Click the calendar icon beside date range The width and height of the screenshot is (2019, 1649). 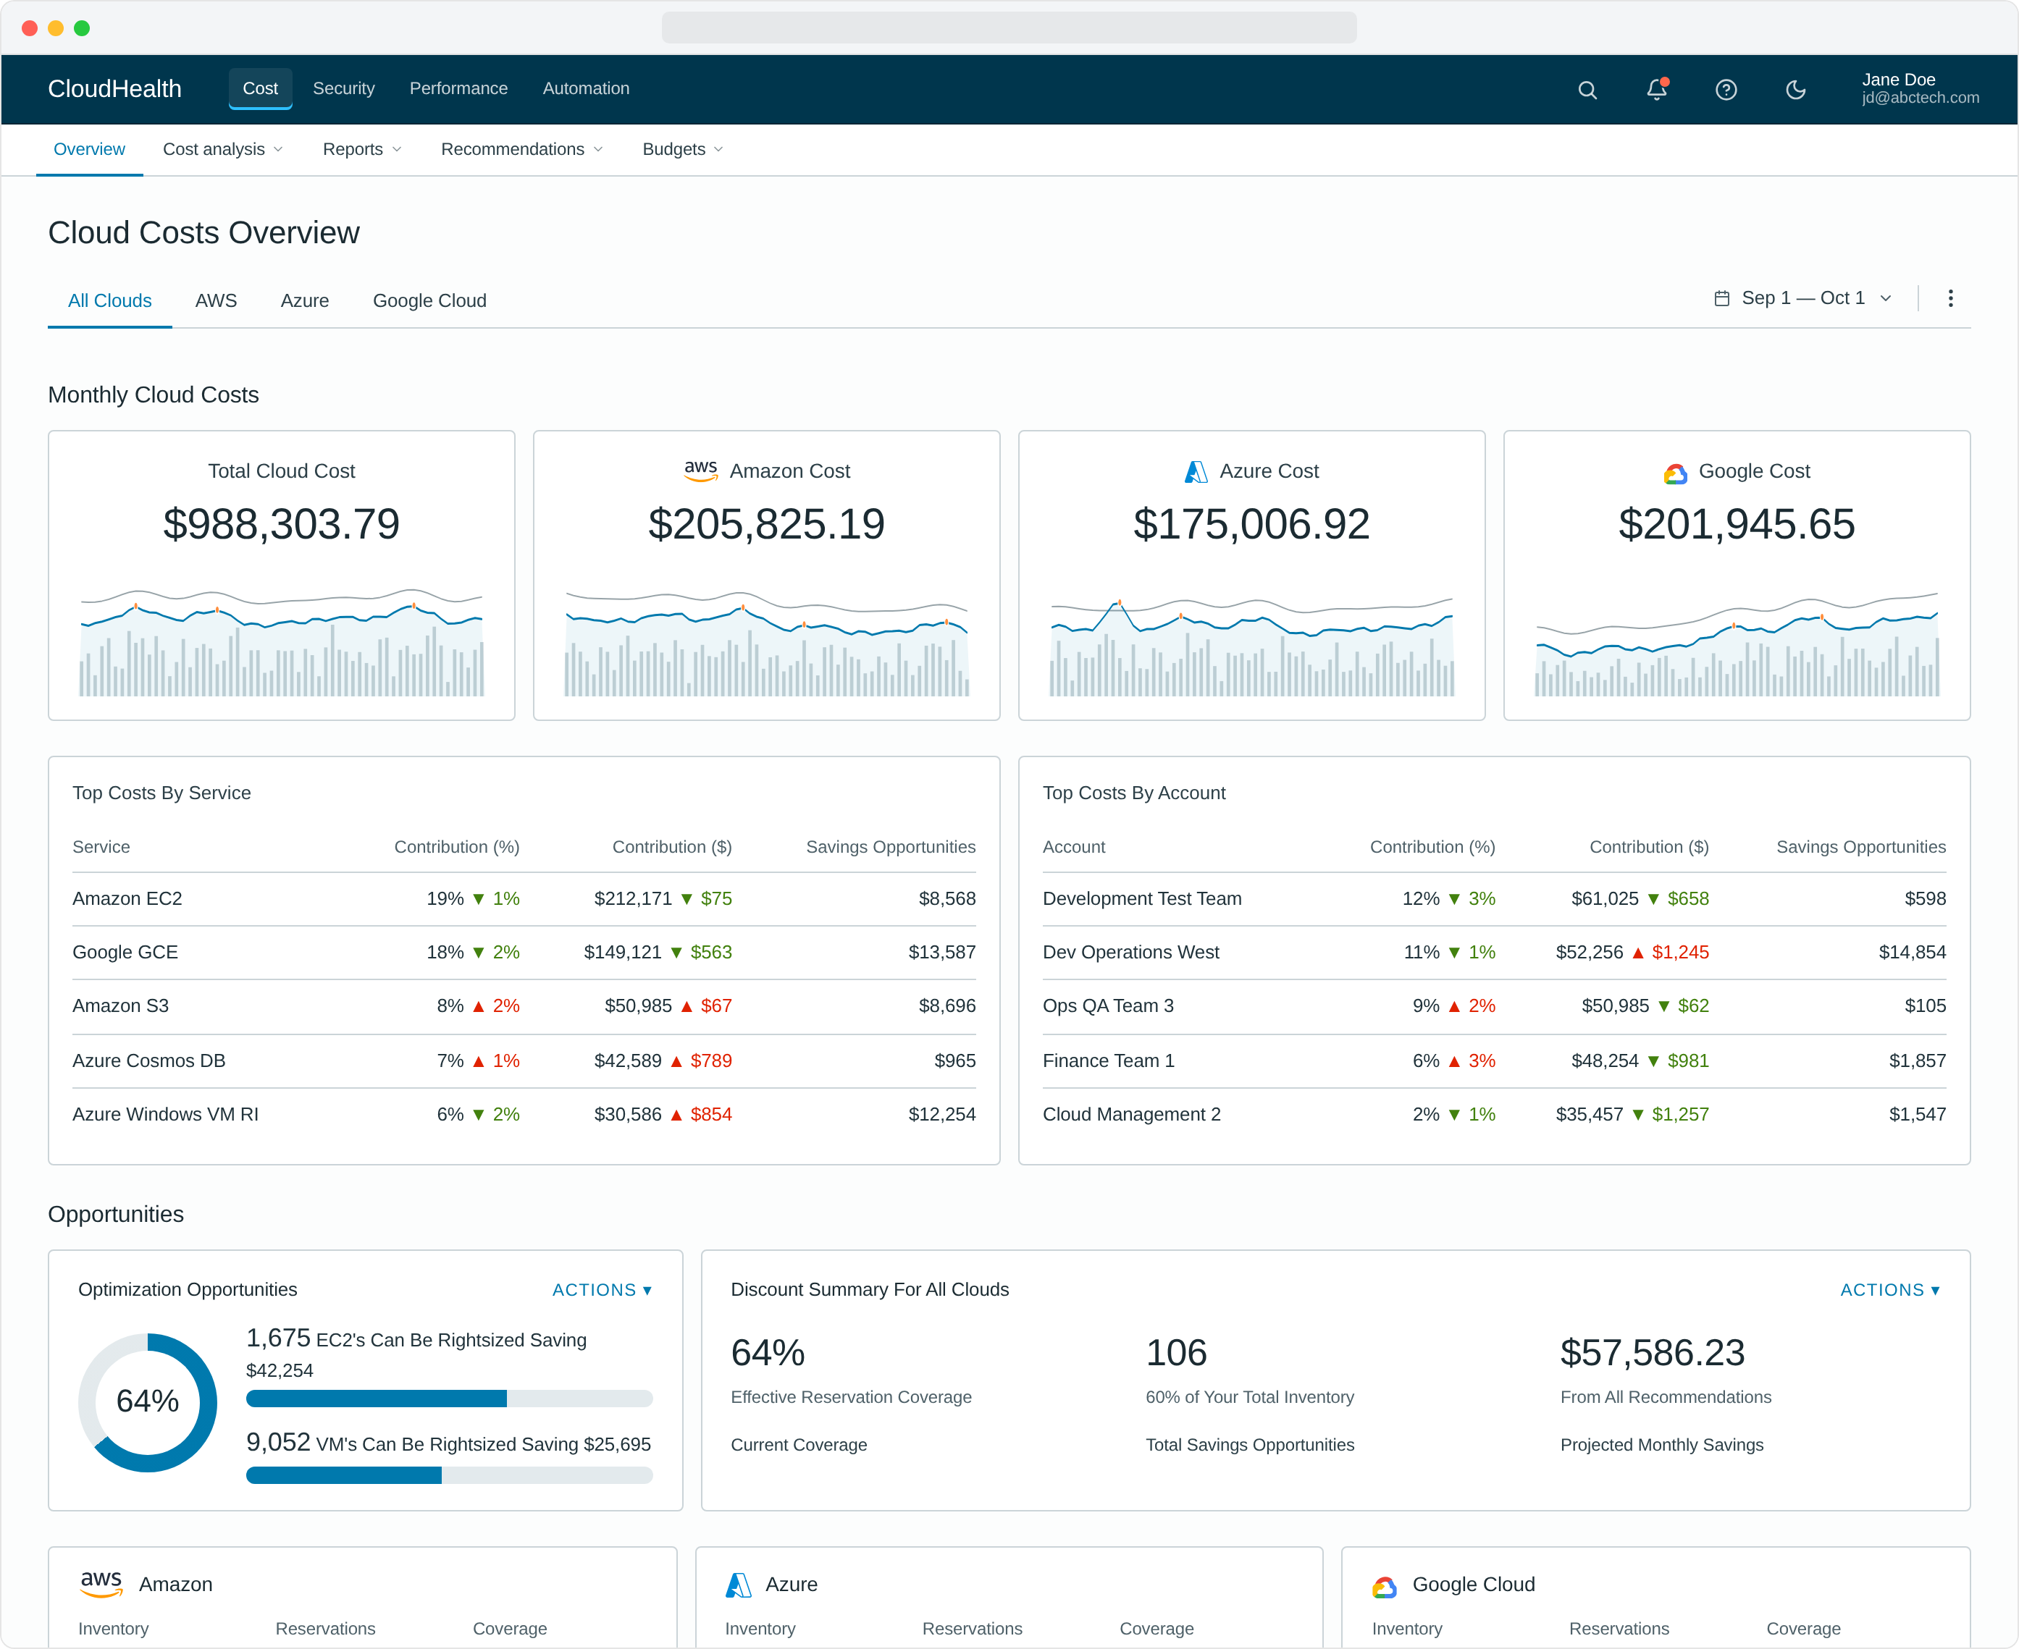[1721, 298]
